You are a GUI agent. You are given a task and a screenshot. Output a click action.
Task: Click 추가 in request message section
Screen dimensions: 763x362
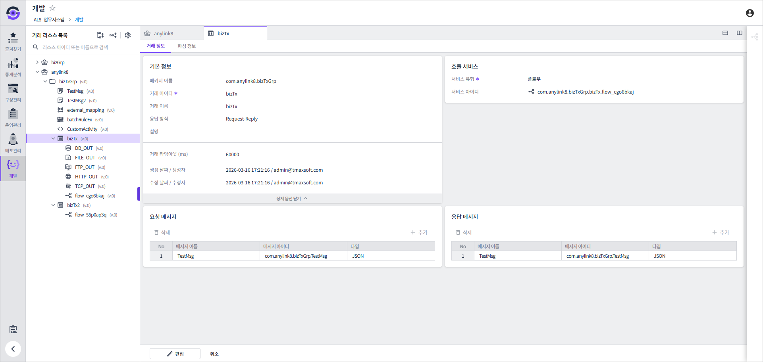click(x=419, y=232)
